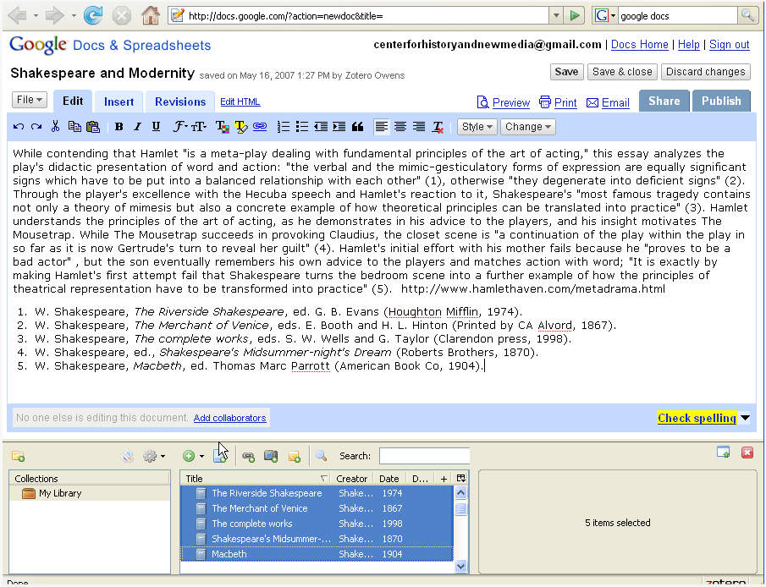
Task: Click the Discard changes button
Action: pos(705,72)
